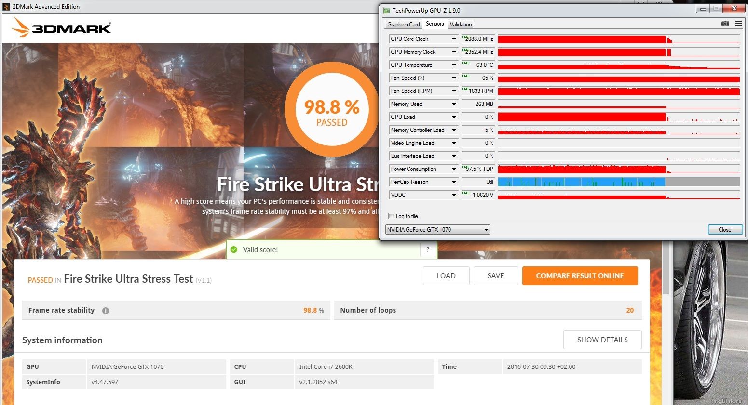
Task: Click the frame rate stability info icon
Action: point(106,311)
